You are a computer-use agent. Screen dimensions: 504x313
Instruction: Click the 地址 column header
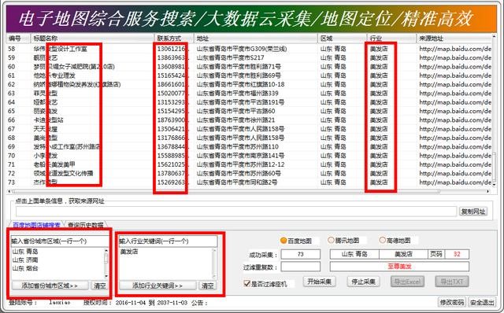255,39
